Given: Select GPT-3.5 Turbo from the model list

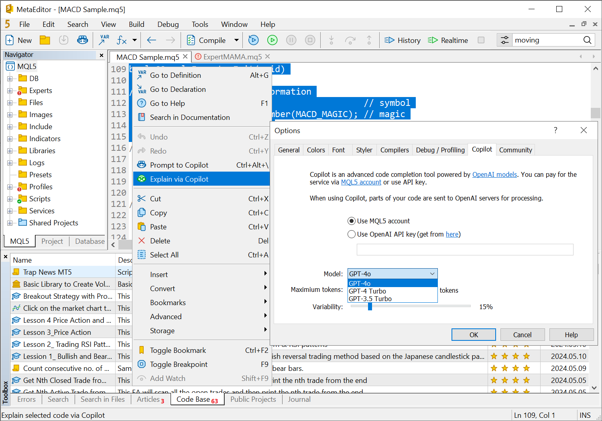Looking at the screenshot, I should 370,299.
